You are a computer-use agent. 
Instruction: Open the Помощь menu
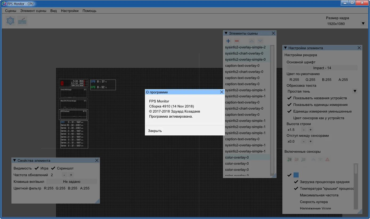click(90, 11)
